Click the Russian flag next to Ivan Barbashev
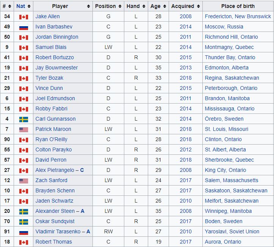 (23, 27)
